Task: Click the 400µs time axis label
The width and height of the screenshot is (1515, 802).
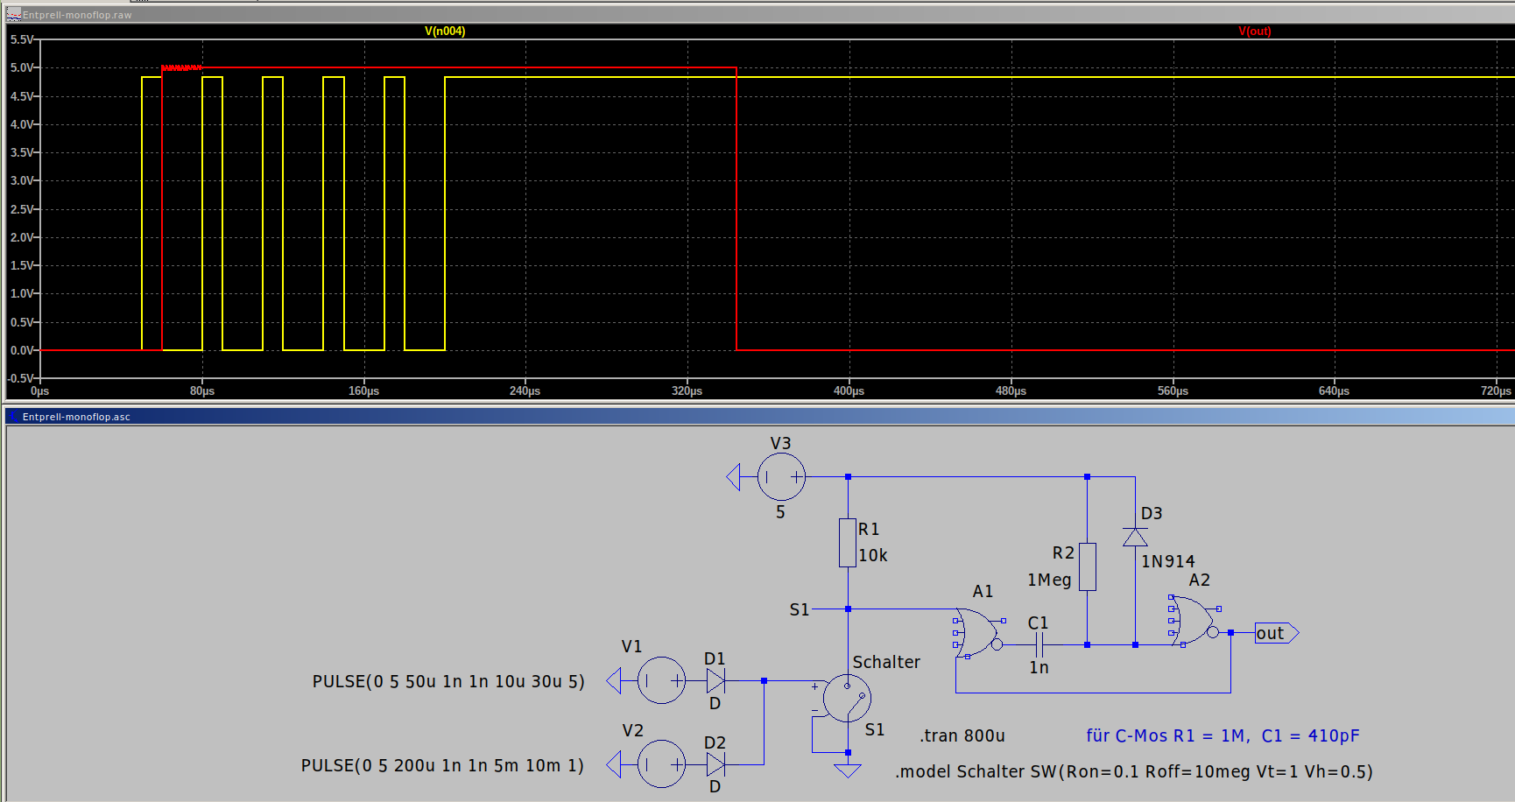Action: tap(849, 391)
